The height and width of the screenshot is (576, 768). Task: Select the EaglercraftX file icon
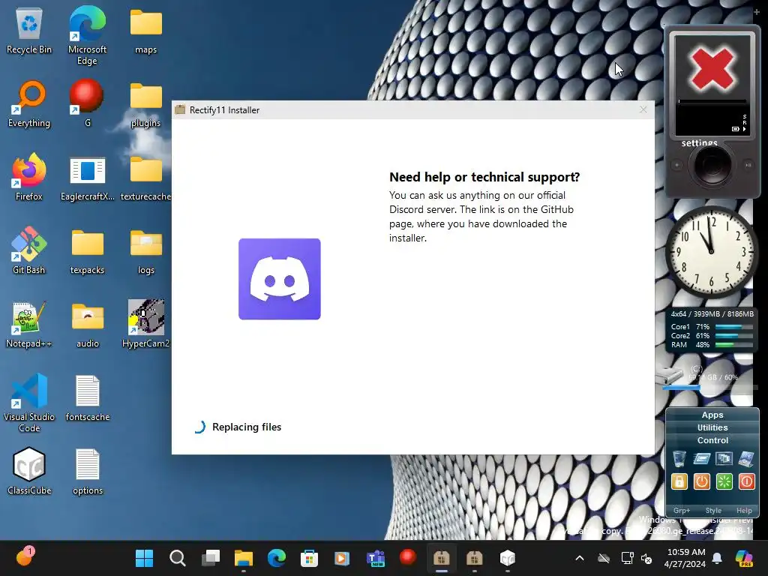pos(87,178)
